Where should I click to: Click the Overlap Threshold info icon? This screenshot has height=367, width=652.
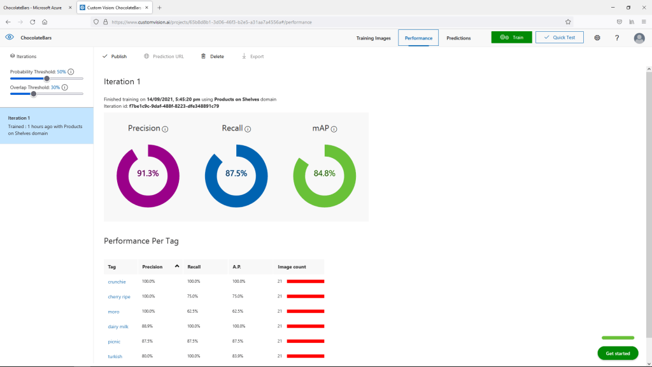(65, 87)
